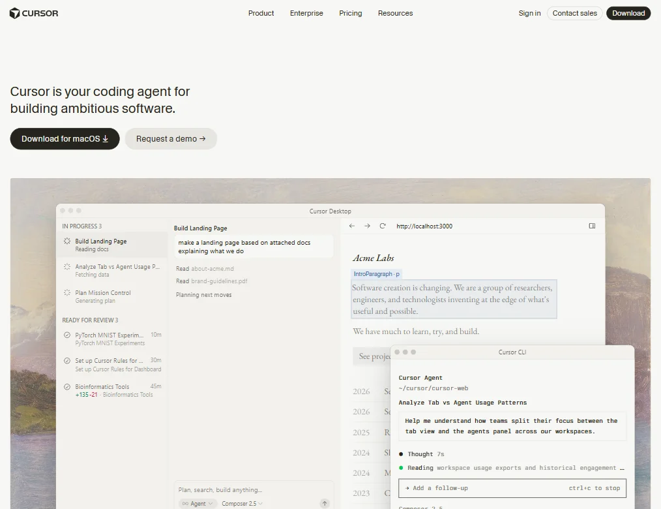Screen dimensions: 661x509
Task: Click spinner icon beside Build Landing Page
Action: (x=67, y=241)
